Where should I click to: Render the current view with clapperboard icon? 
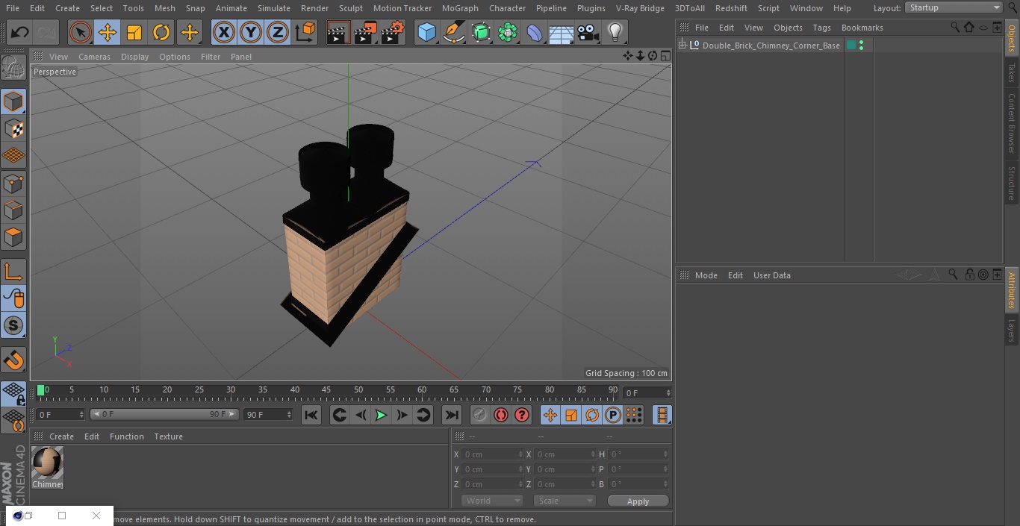pyautogui.click(x=338, y=32)
